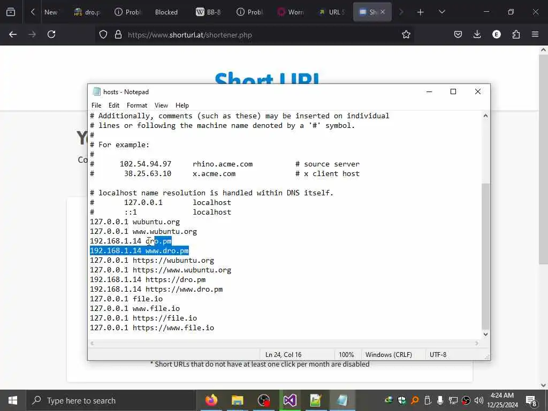Open Notepad View menu
The height and width of the screenshot is (411, 548).
pyautogui.click(x=161, y=105)
